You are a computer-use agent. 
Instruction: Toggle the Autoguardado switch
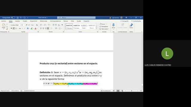click(x=13, y=18)
